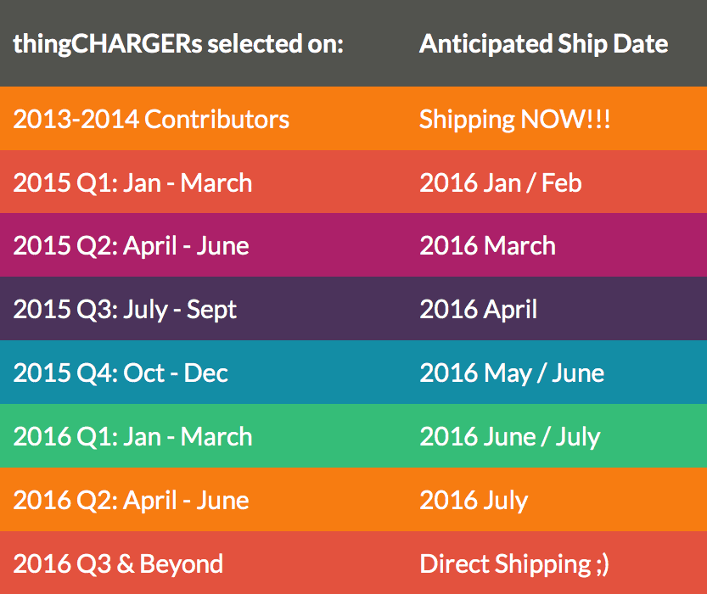The image size is (707, 594).
Task: Select '2015 Q3: July - Sept' cell
Action: [x=125, y=310]
